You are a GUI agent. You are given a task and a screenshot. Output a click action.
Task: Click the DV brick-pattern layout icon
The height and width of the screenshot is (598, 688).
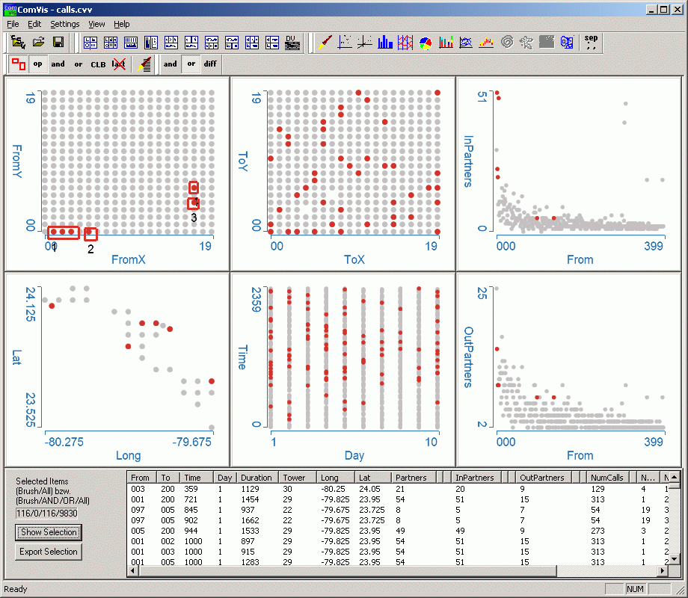click(292, 43)
